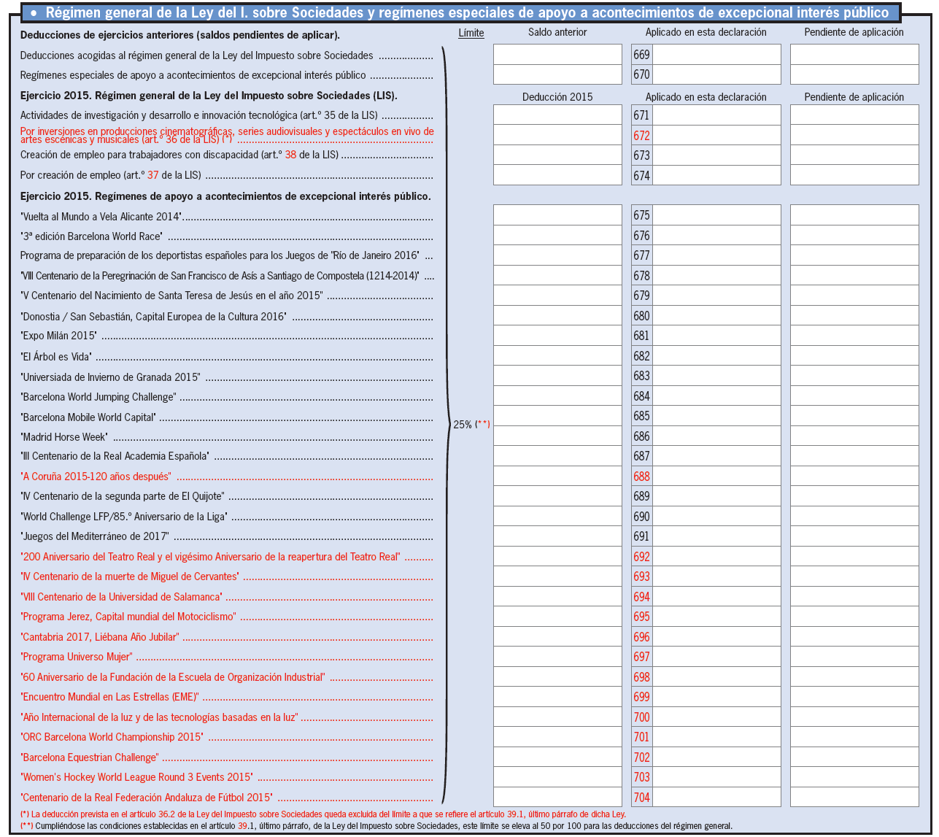Image resolution: width=939 pixels, height=837 pixels.
Task: Click '200 Aniversario del Teatro Real' red label
Action: point(210,557)
